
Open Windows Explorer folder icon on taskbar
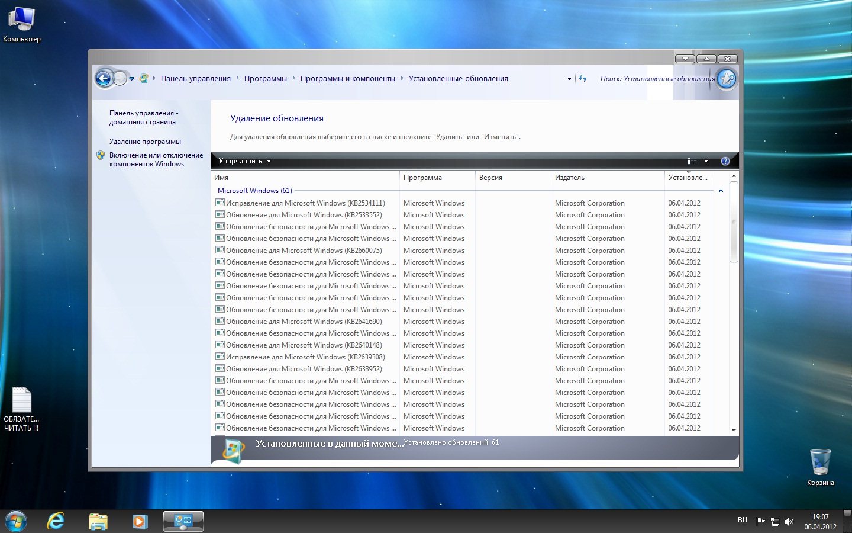(98, 521)
